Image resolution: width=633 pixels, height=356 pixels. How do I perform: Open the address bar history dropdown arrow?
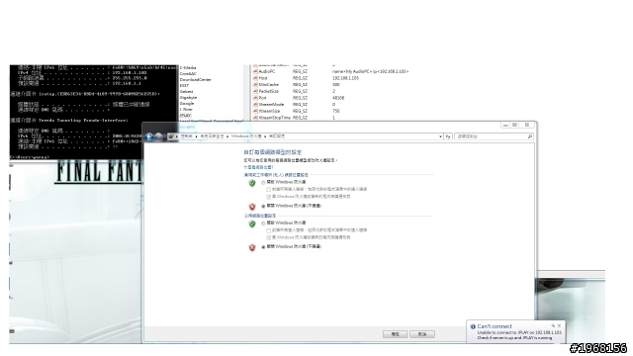(x=440, y=136)
